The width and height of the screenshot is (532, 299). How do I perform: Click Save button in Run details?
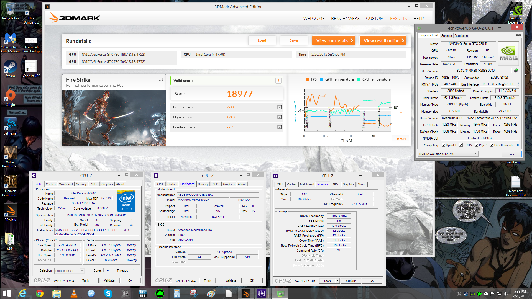294,40
